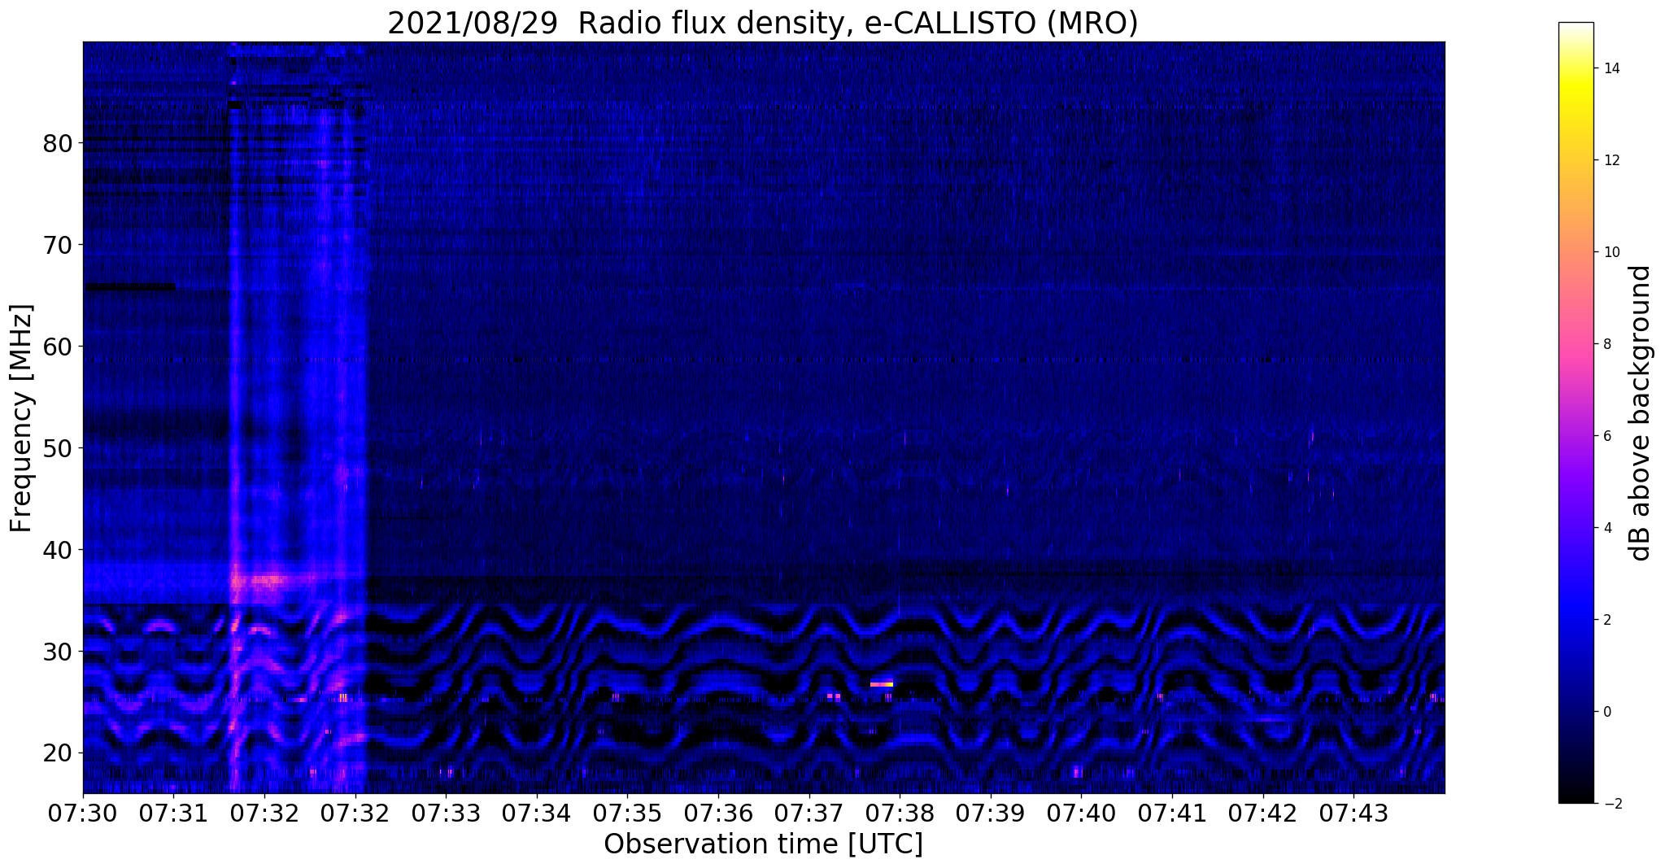
Task: Click the 07:38 time tick label
Action: tap(900, 813)
